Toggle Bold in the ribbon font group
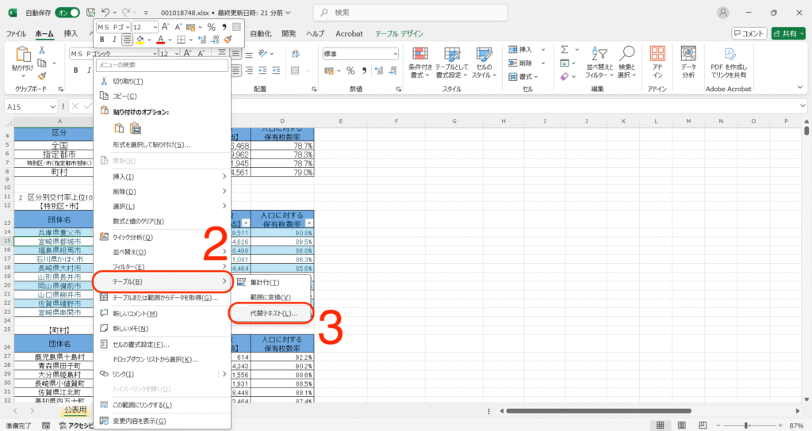The width and height of the screenshot is (812, 431). (x=75, y=71)
